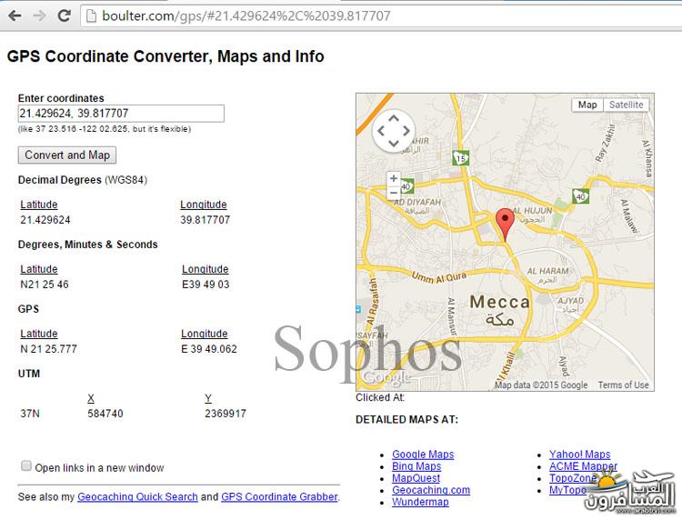Click the browser back arrow
This screenshot has height=520, width=682.
click(x=15, y=16)
